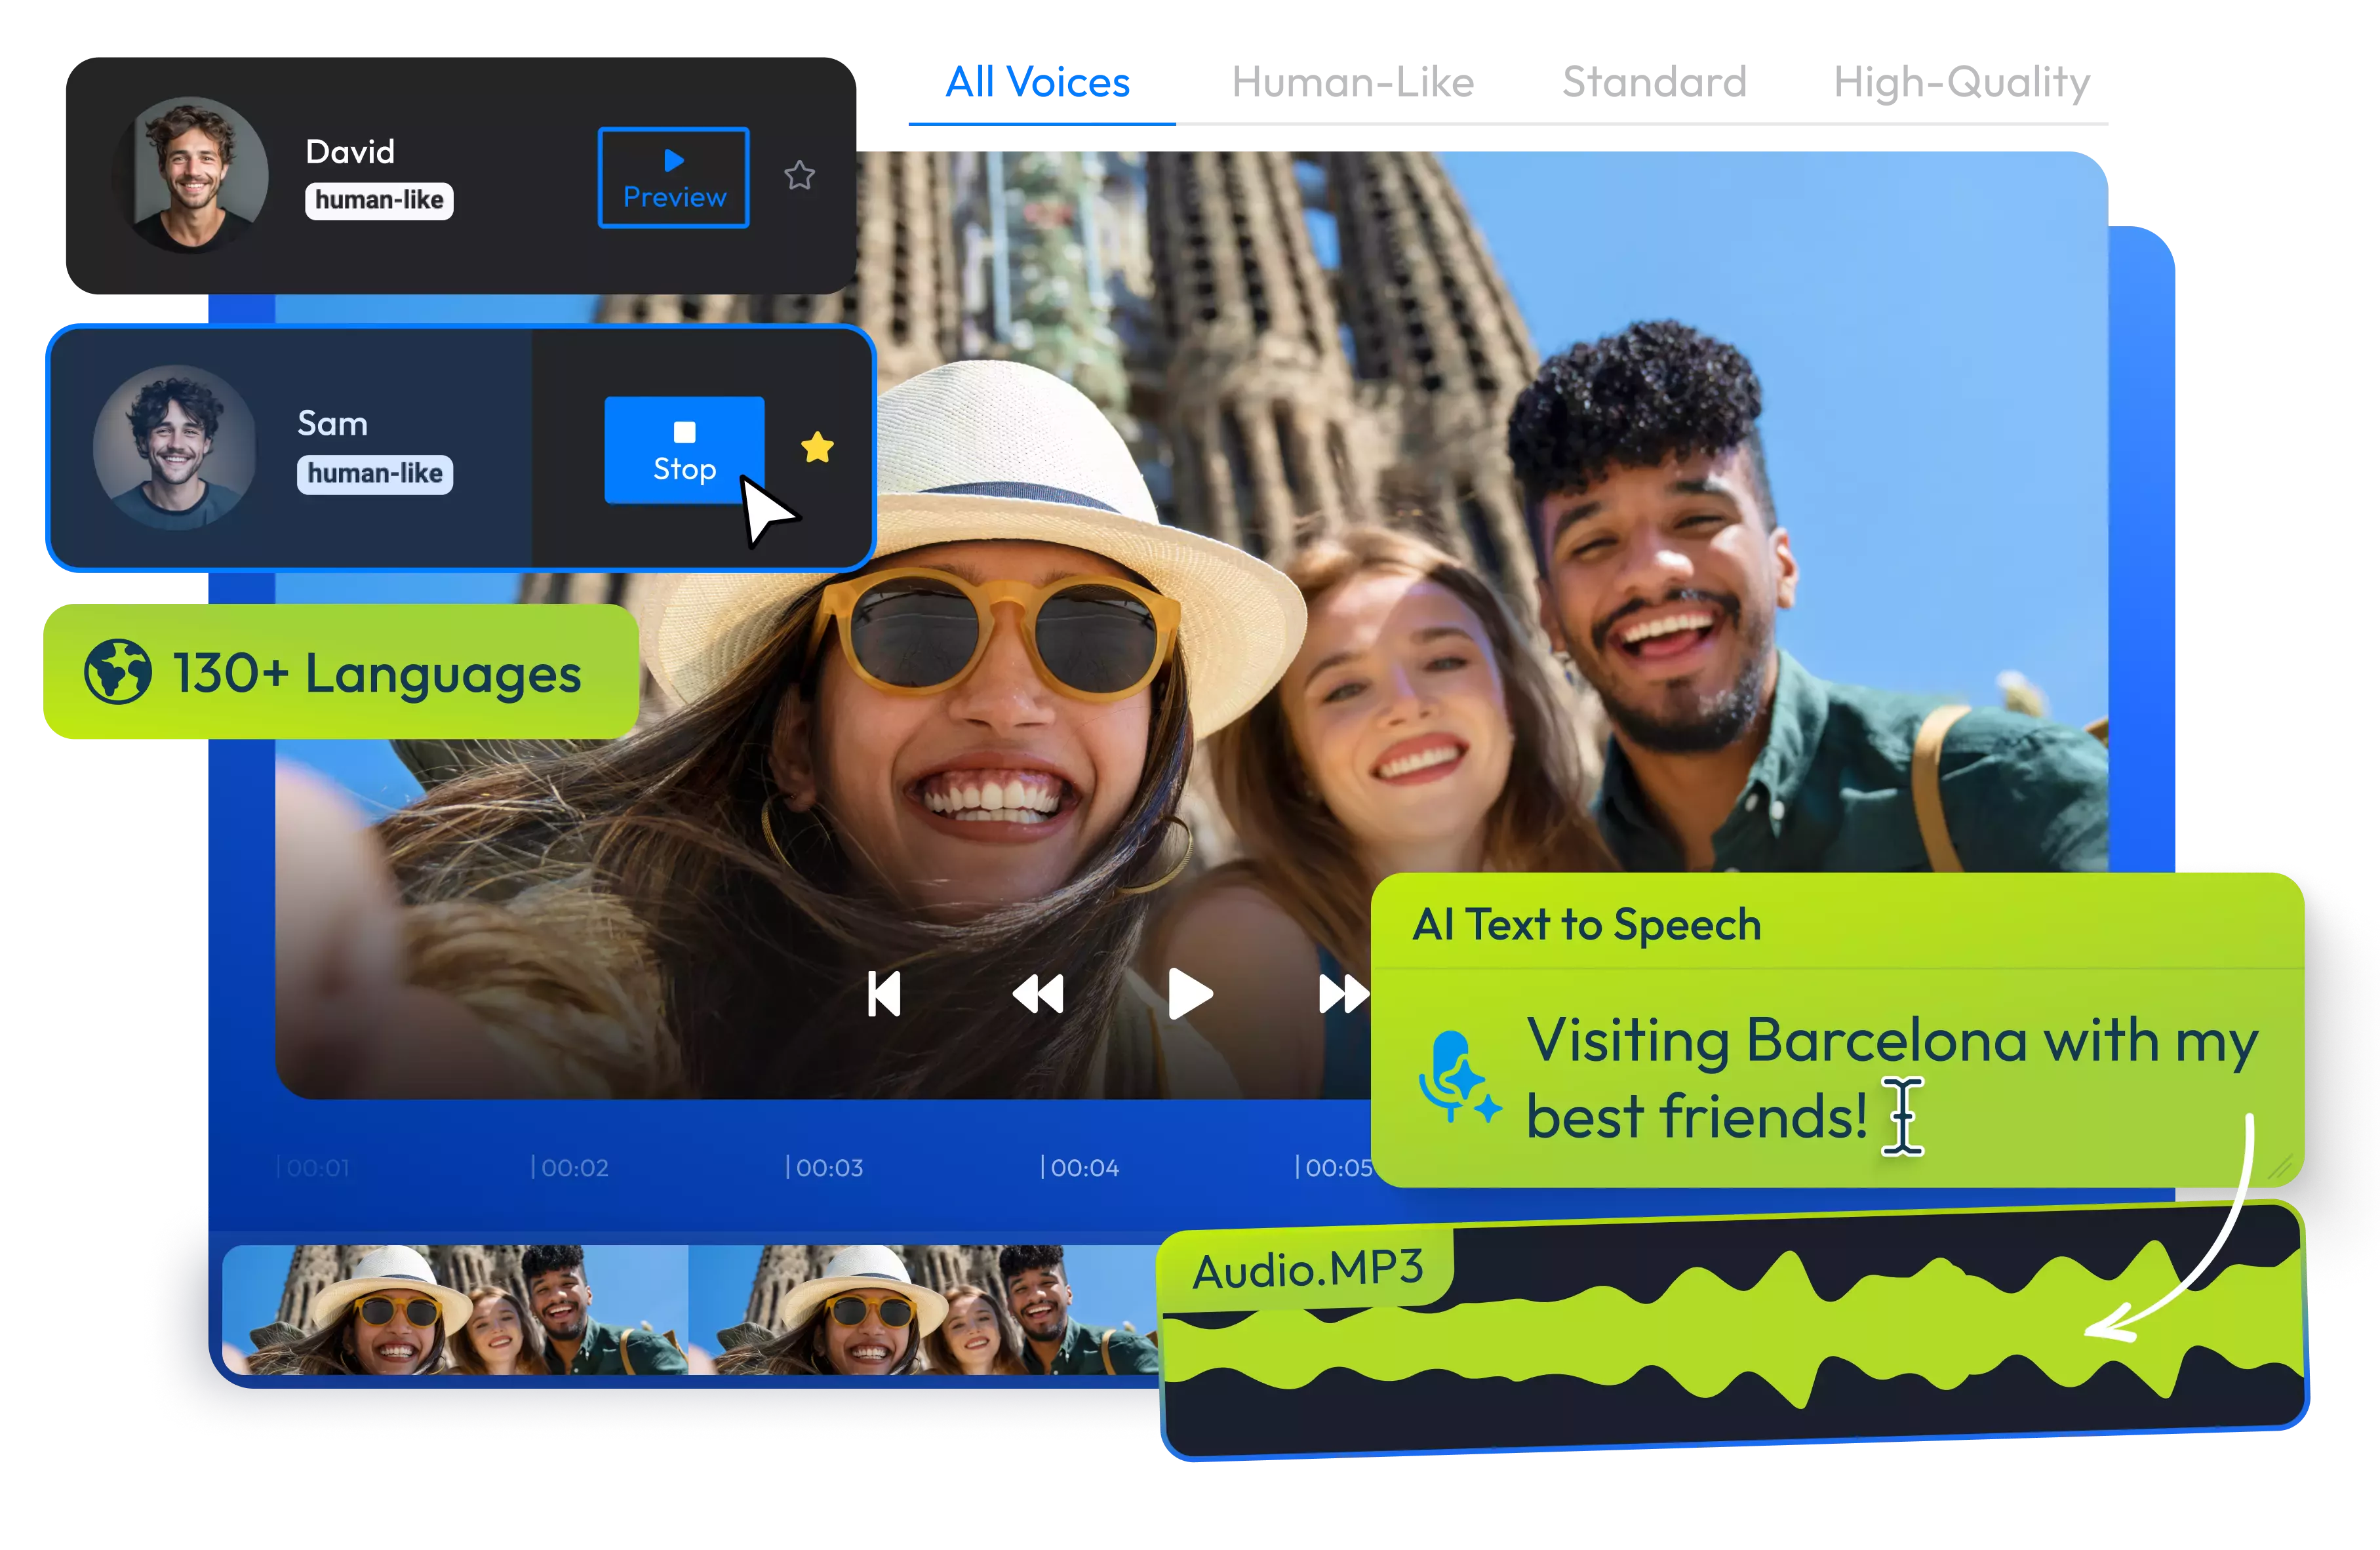Play the video preview

tap(1189, 994)
